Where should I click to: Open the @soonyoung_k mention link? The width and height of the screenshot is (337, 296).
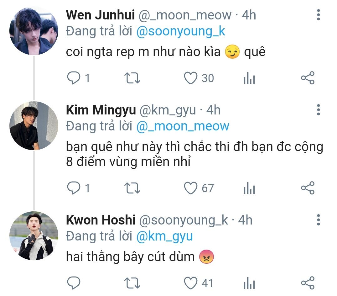coord(181,32)
